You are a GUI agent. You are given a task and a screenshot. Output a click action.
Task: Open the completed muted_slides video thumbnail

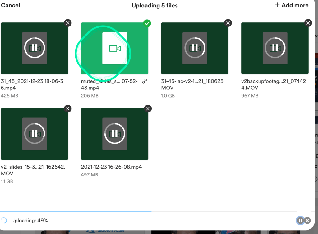tap(115, 48)
